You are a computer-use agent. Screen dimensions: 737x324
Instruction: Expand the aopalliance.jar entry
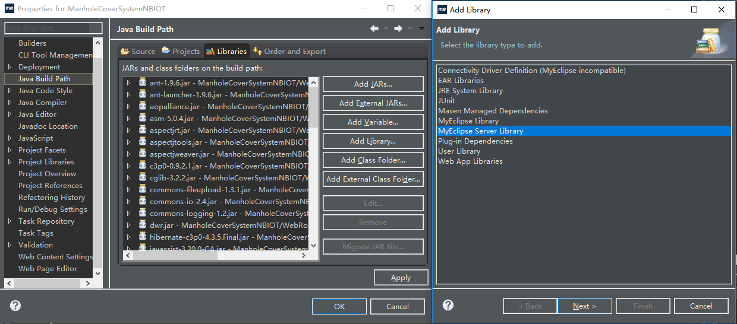[x=128, y=106]
